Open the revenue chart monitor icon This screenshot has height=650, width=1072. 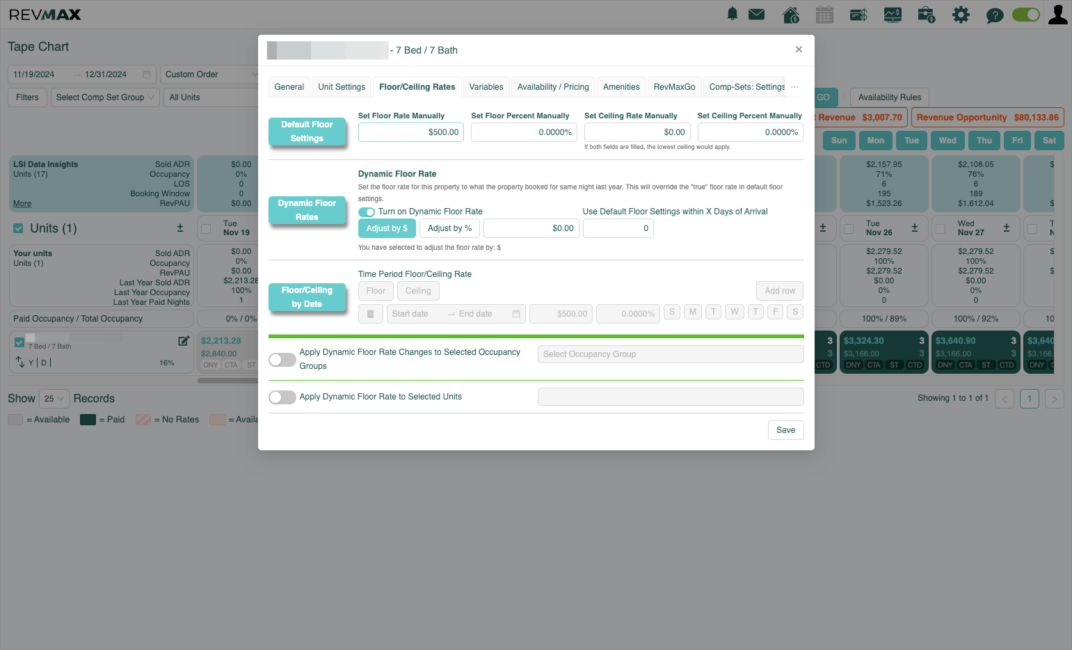point(893,15)
